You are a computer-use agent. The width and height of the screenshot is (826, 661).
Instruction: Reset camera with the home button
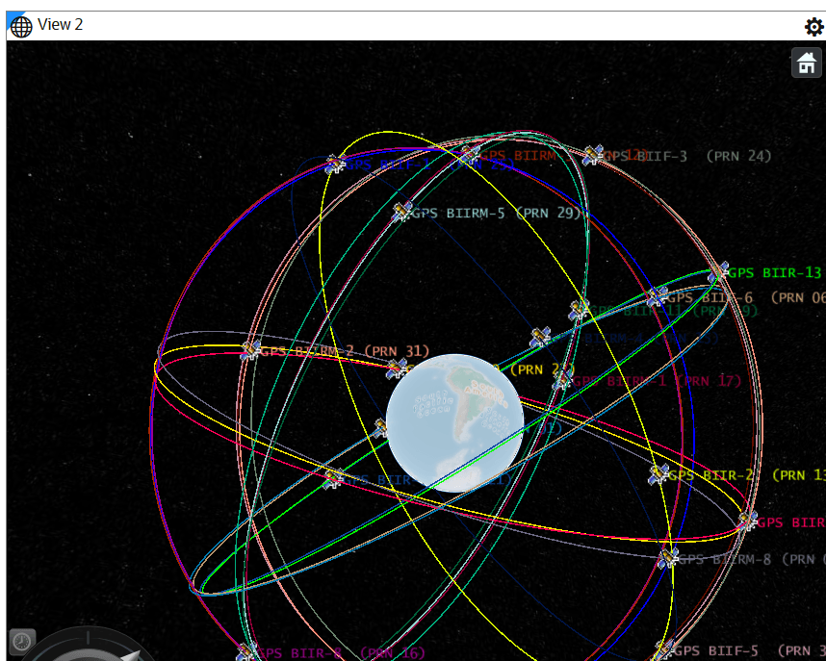pos(806,64)
